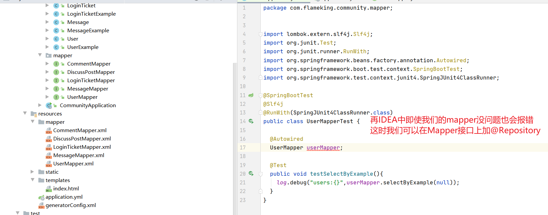Click the MessageMapper.xml file icon
The height and width of the screenshot is (215, 548).
[x=49, y=155]
